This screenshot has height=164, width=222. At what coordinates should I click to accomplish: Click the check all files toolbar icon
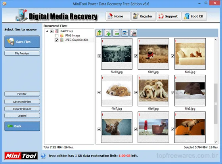pyautogui.click(x=108, y=33)
